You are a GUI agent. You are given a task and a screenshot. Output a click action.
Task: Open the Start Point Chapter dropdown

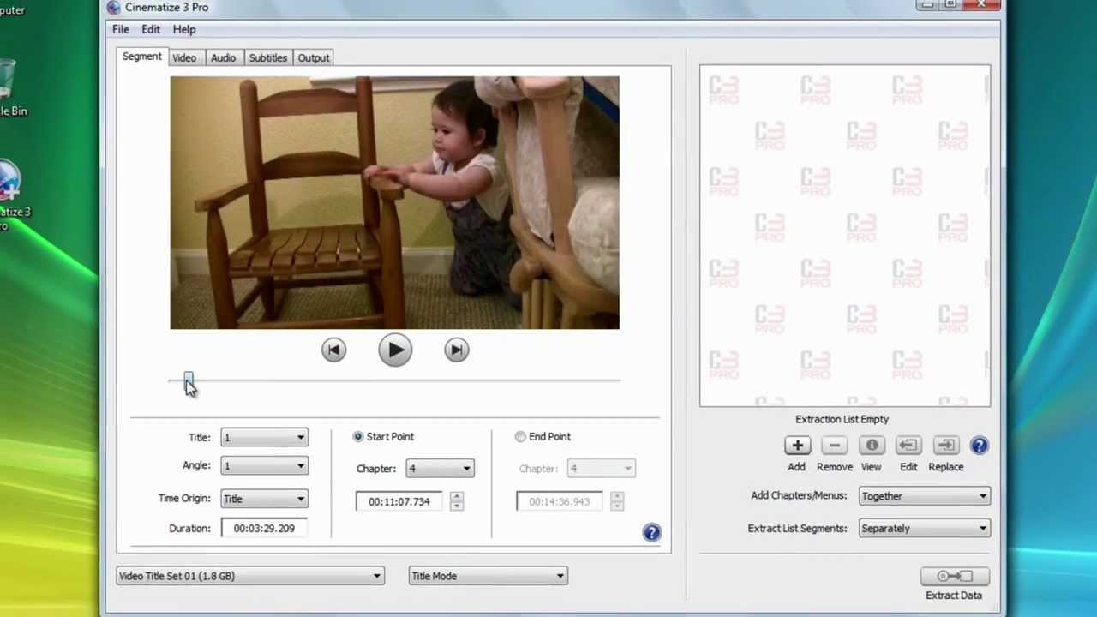[x=440, y=469]
